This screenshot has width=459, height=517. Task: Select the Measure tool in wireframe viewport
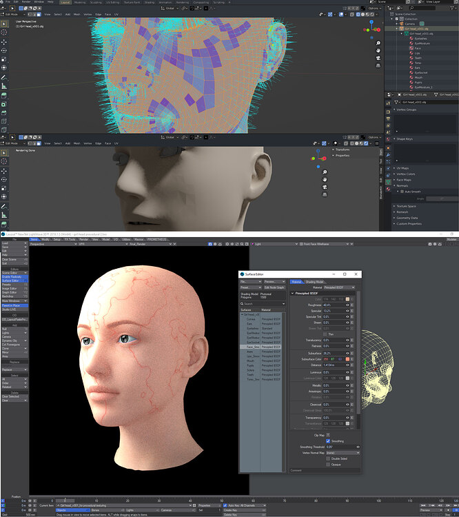pyautogui.click(x=4, y=86)
